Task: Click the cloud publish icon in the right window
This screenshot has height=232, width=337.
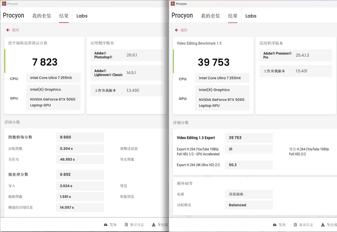Action: pyautogui.click(x=275, y=225)
